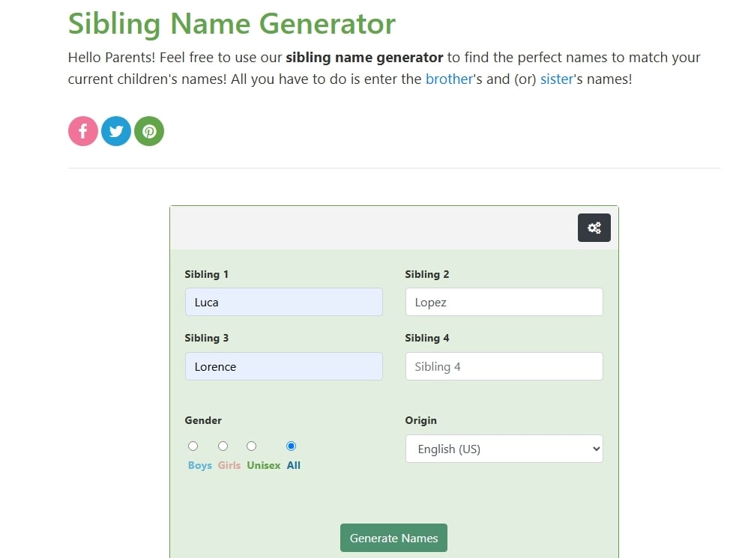
Task: Open the settings gears button
Action: [594, 228]
